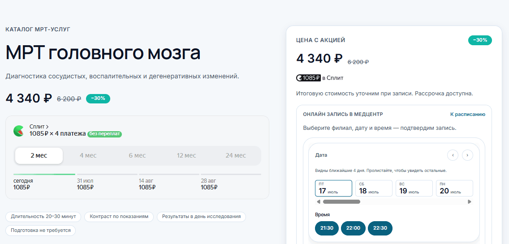Click the ЦЕНА С АКЦИЕЙ label
This screenshot has height=244, width=509.
321,40
